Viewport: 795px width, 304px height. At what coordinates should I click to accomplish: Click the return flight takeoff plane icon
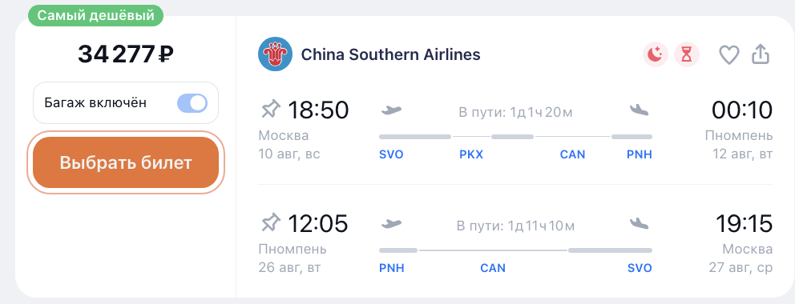[391, 223]
